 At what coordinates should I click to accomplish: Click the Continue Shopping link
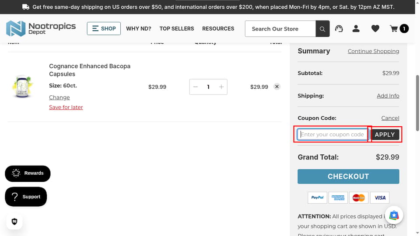[x=373, y=51]
